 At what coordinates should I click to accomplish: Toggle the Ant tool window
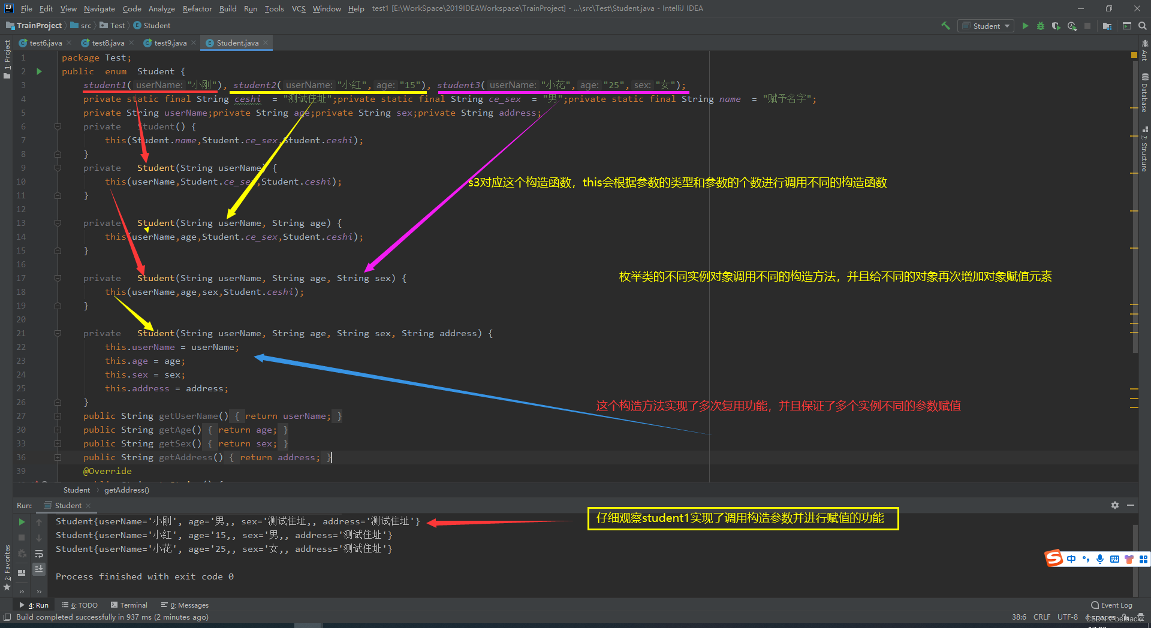1144,50
